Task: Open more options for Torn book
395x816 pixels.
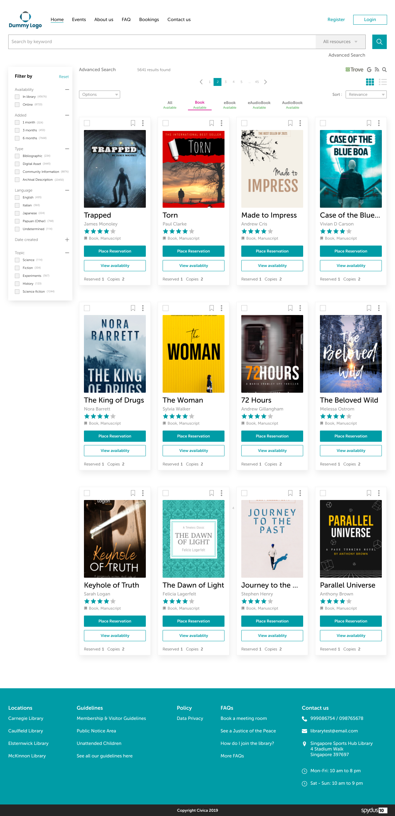Action: [x=222, y=123]
